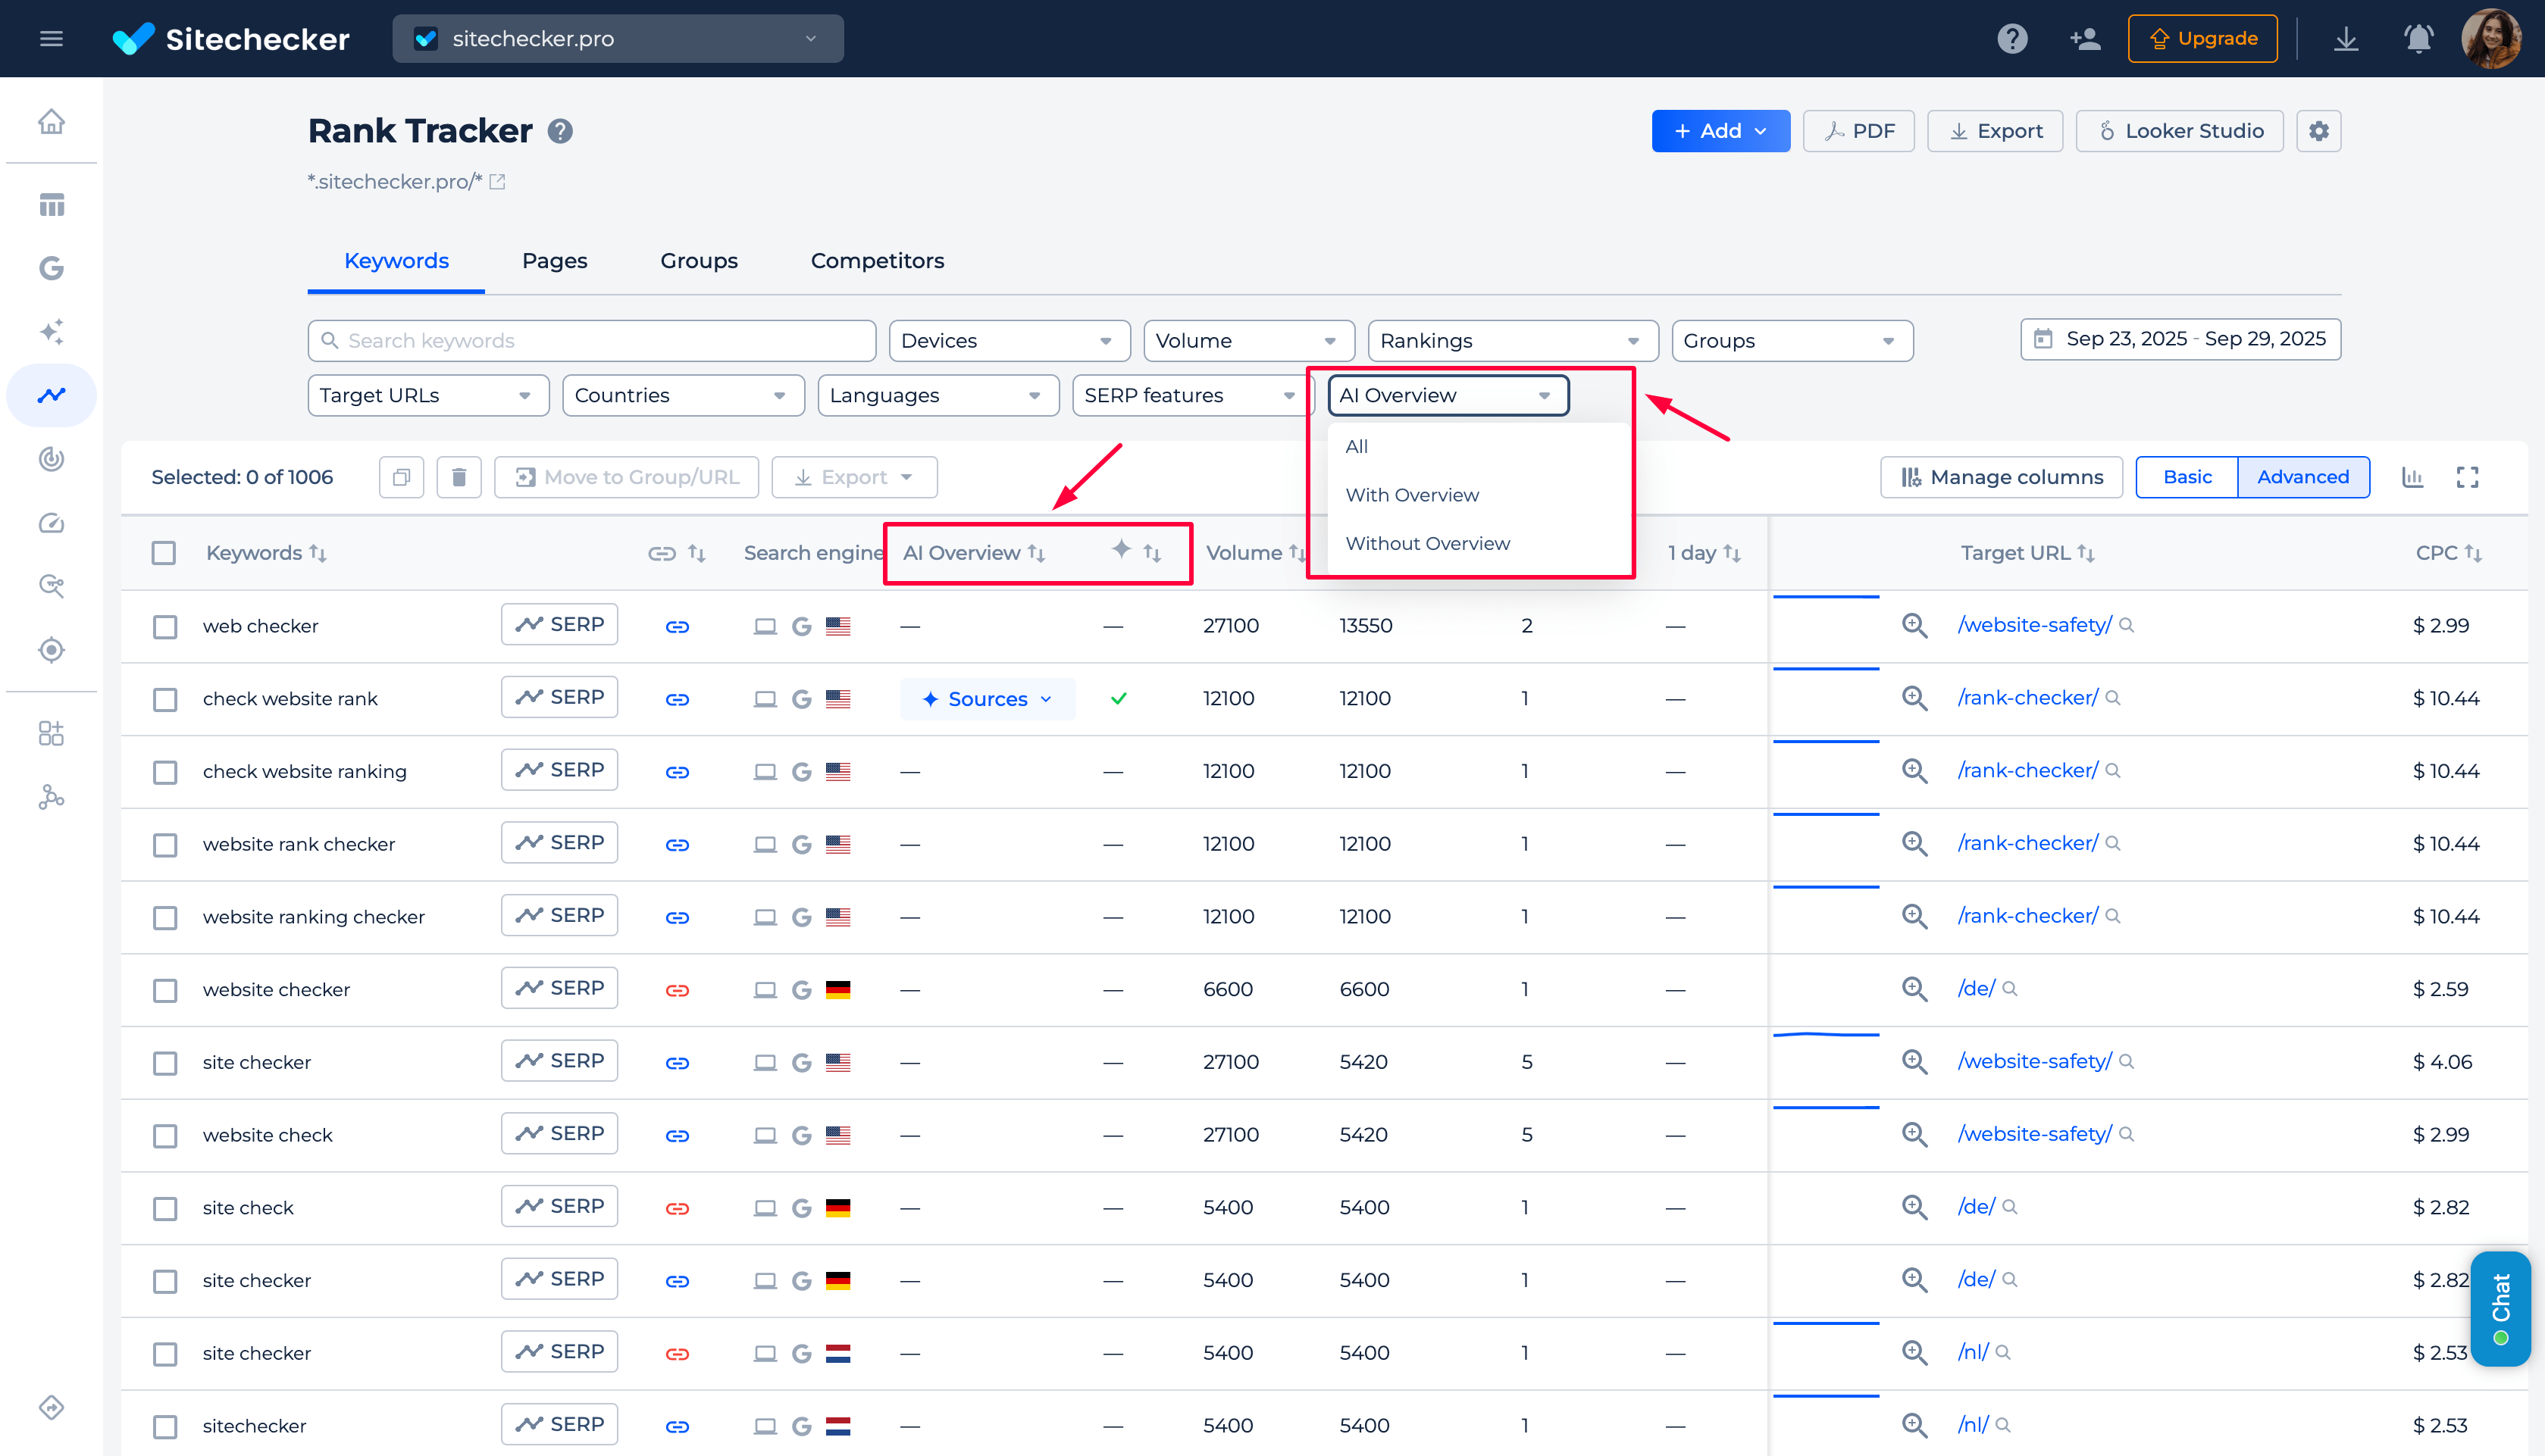Open the Devices filter dropdown

1009,340
